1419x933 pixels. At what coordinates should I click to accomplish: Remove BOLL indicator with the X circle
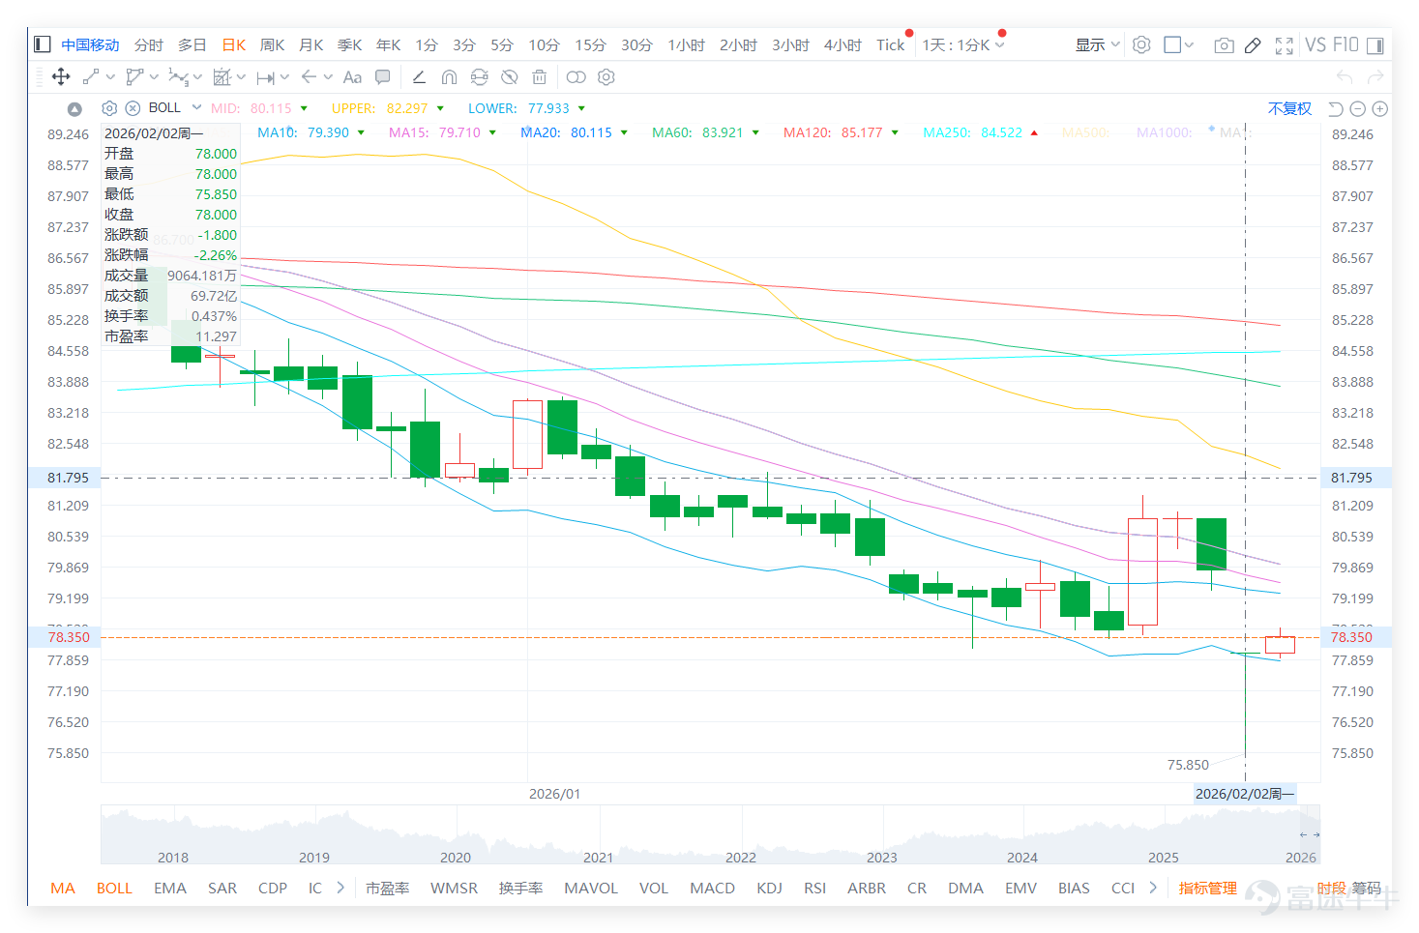coord(133,108)
